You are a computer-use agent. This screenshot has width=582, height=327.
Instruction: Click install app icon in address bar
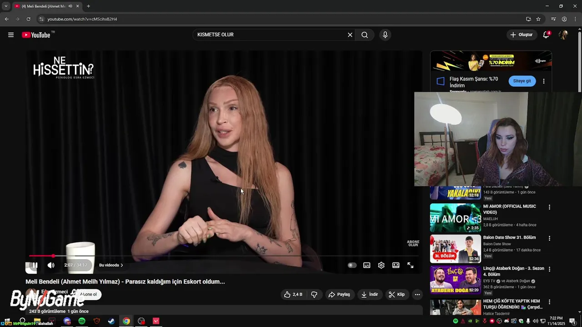point(528,19)
